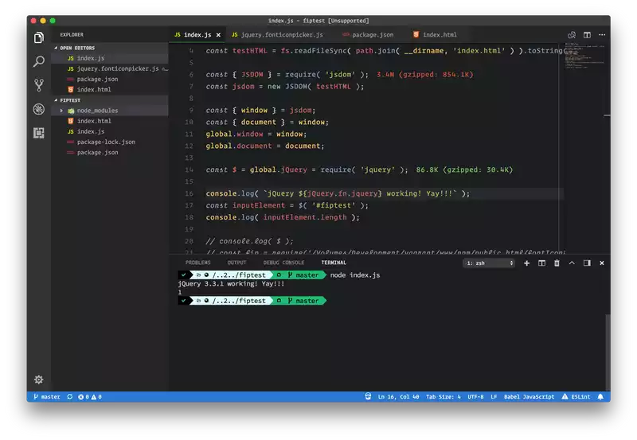Open the Search view in activity bar
Image resolution: width=637 pixels, height=440 pixels.
click(x=38, y=61)
